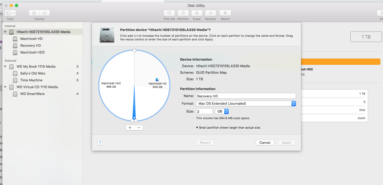Click the Macintosh HD disk icon
383x185 pixels.
[15, 39]
